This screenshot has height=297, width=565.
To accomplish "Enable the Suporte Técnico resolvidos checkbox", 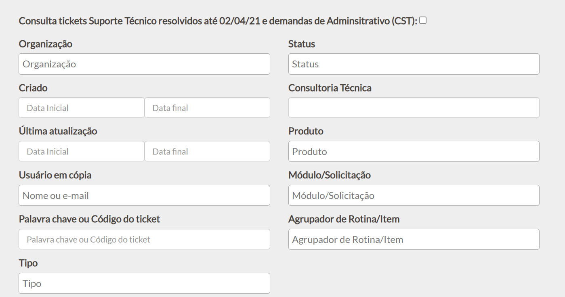I will (423, 19).
